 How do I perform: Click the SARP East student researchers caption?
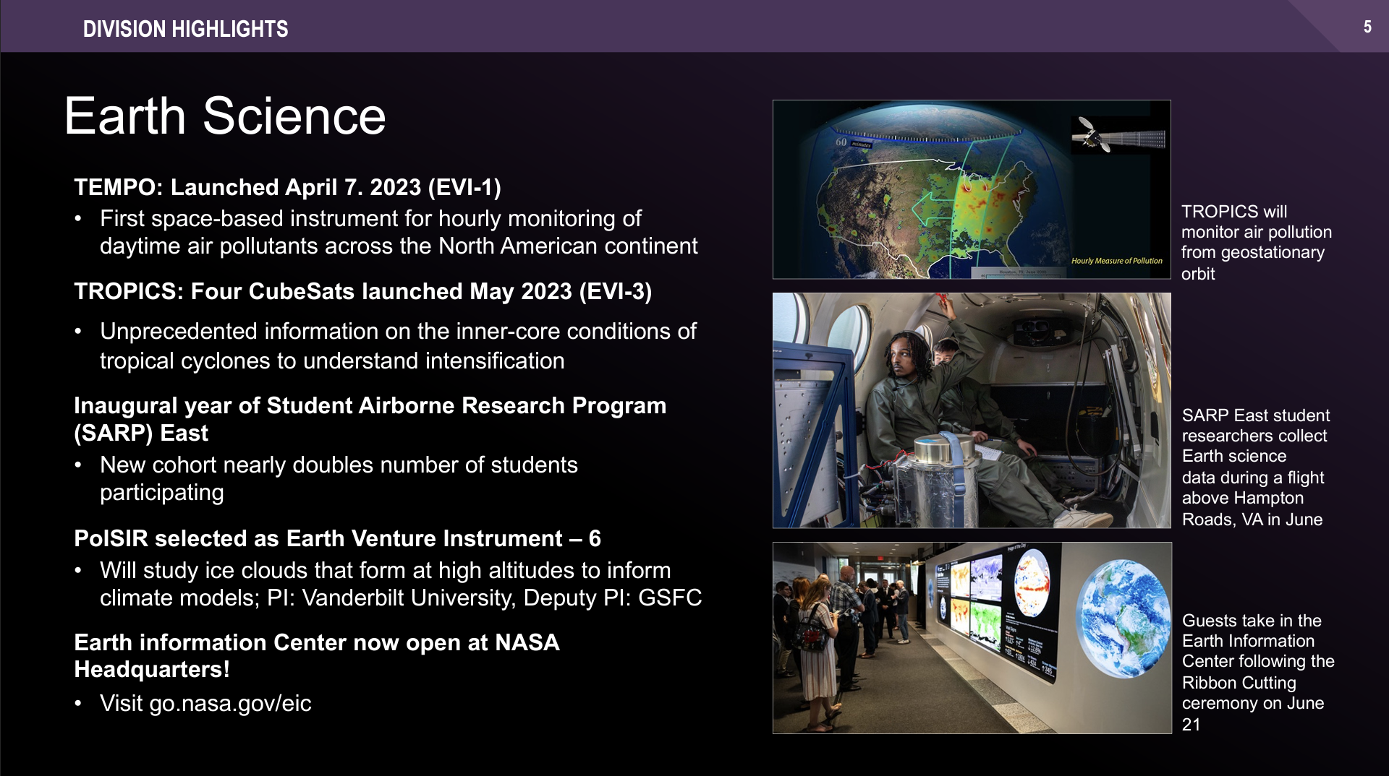[1256, 467]
